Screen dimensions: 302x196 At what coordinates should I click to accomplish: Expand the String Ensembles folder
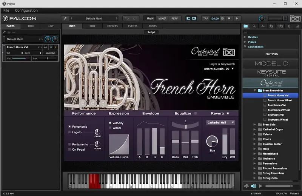(255, 173)
